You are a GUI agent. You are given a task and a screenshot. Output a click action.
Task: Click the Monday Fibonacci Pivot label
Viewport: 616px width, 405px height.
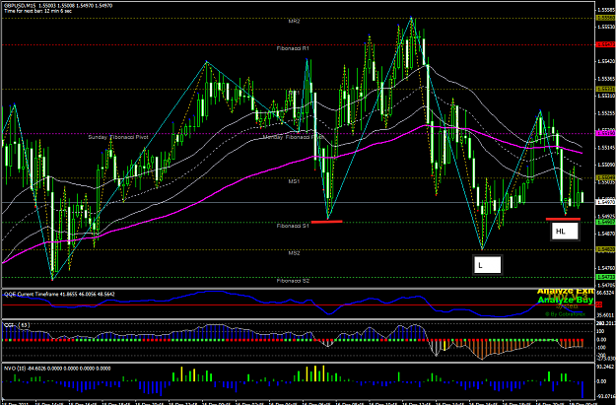(x=294, y=138)
